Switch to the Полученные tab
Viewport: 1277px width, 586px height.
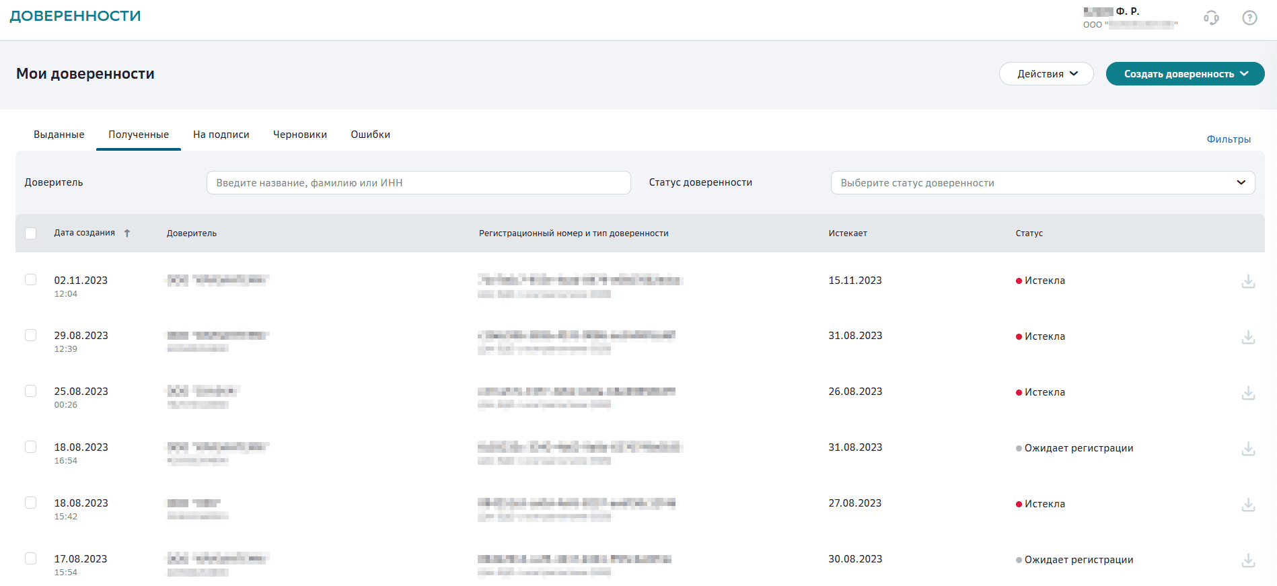(139, 135)
